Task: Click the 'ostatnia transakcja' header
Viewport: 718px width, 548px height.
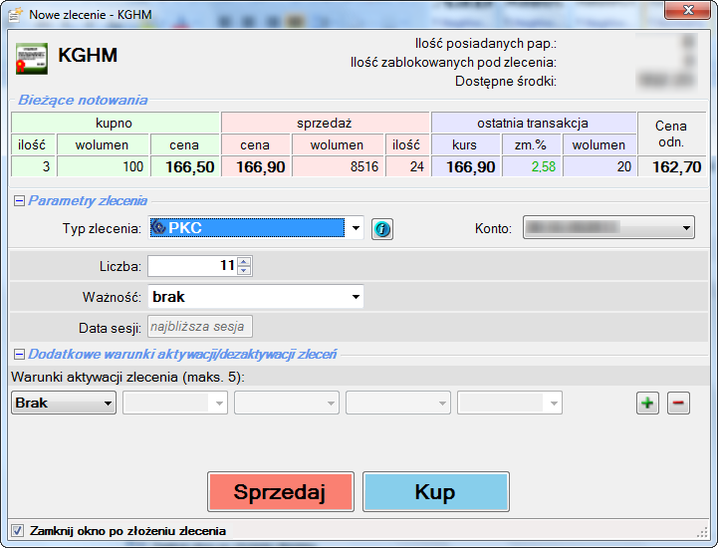Action: tap(534, 123)
